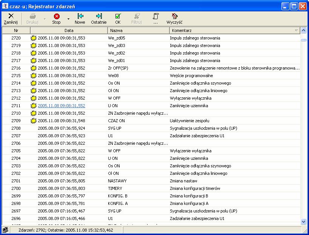Click the U ON name in row 2704
Viewport: 309px width, 235px height.
tap(113, 158)
